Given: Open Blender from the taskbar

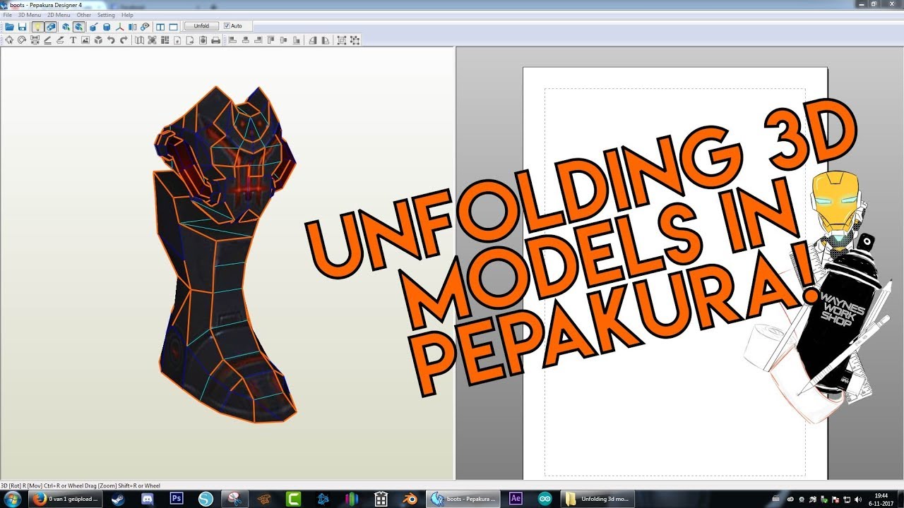Looking at the screenshot, I should [x=411, y=499].
